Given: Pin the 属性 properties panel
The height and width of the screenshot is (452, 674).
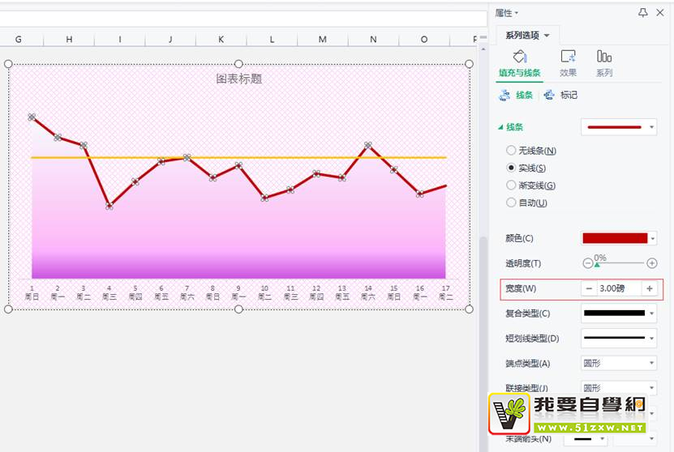Looking at the screenshot, I should [x=643, y=12].
